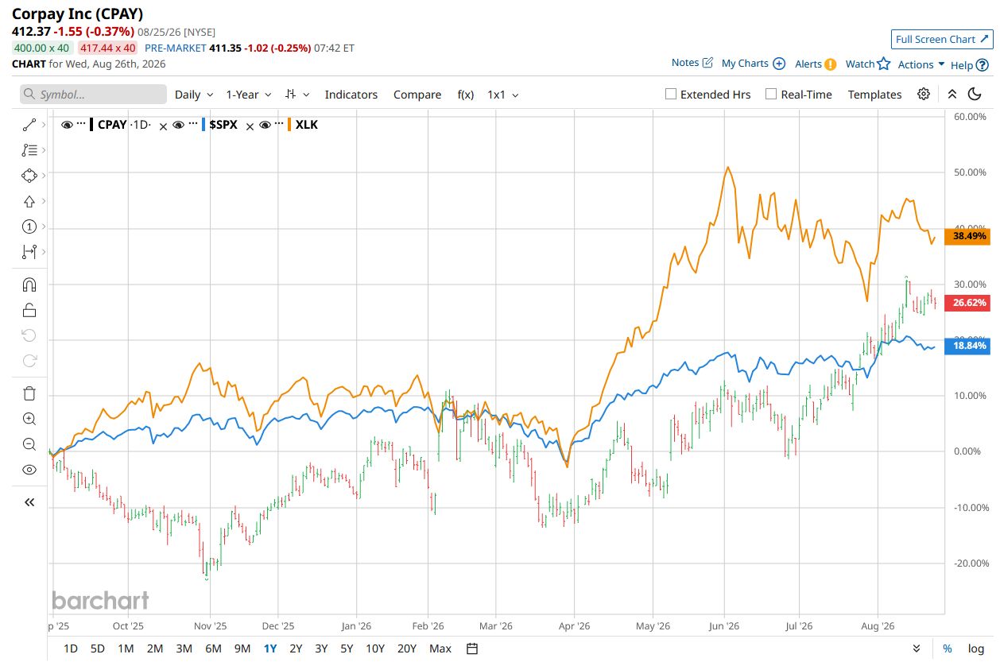The width and height of the screenshot is (1000, 662).
Task: Open chart settings gear icon
Action: (x=923, y=94)
